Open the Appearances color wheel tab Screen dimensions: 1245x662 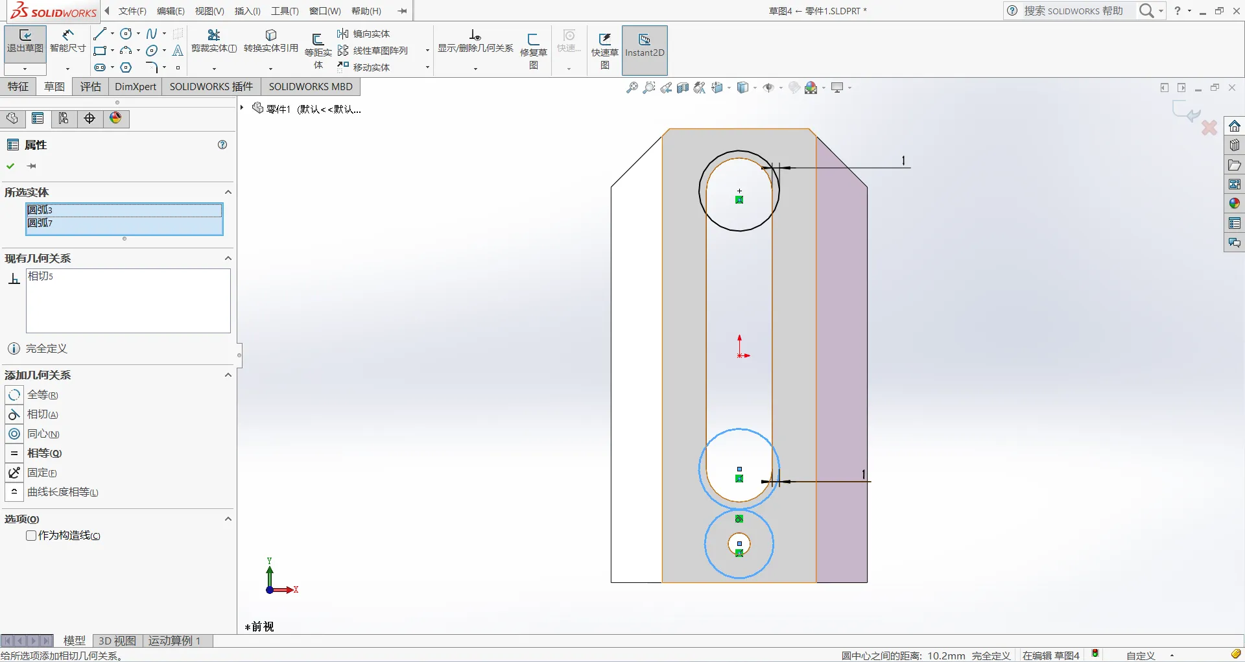pyautogui.click(x=115, y=118)
